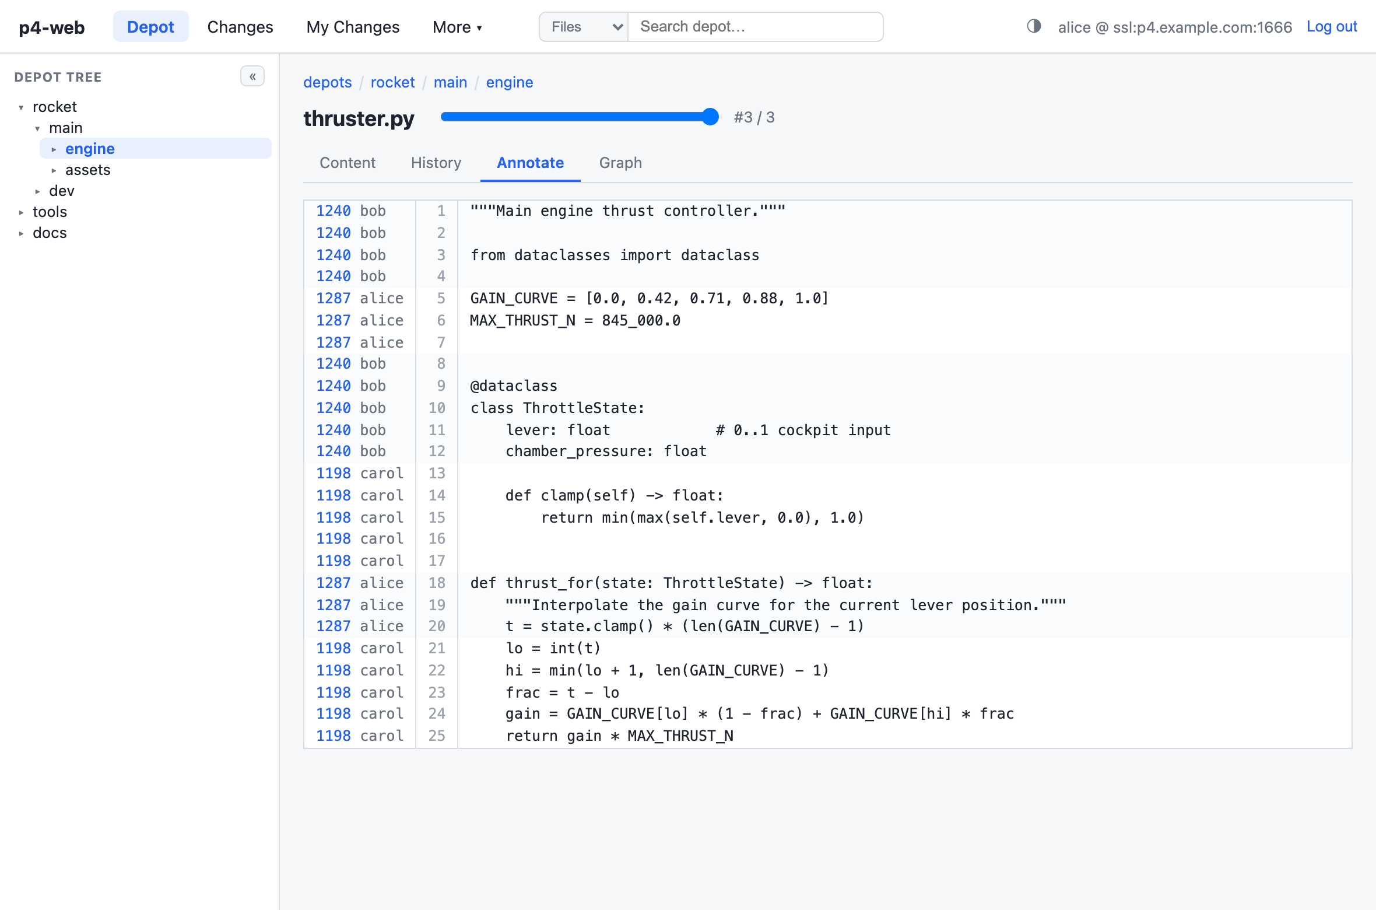Open changelist 1198 on line 17

click(x=334, y=561)
